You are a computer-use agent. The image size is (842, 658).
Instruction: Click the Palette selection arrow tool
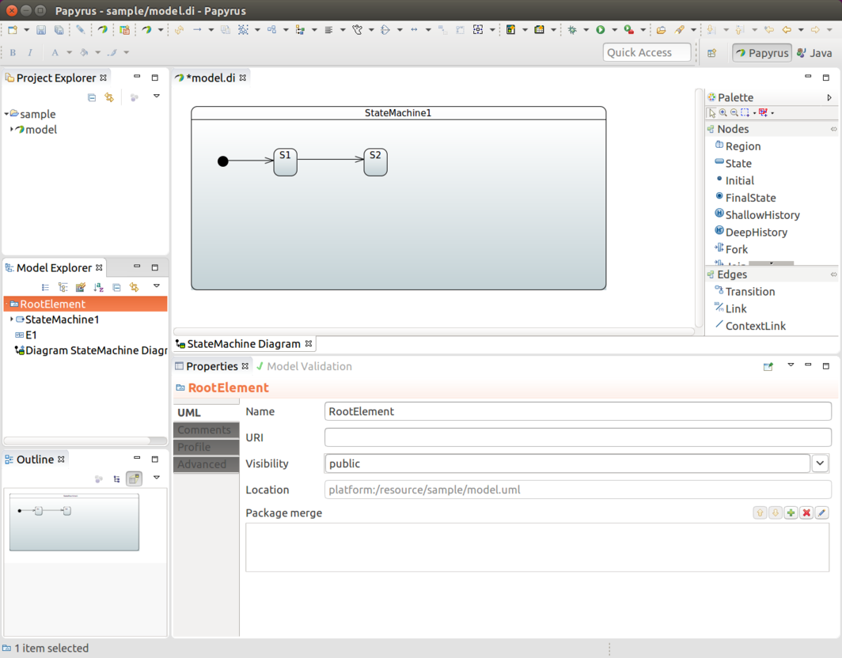pyautogui.click(x=712, y=113)
